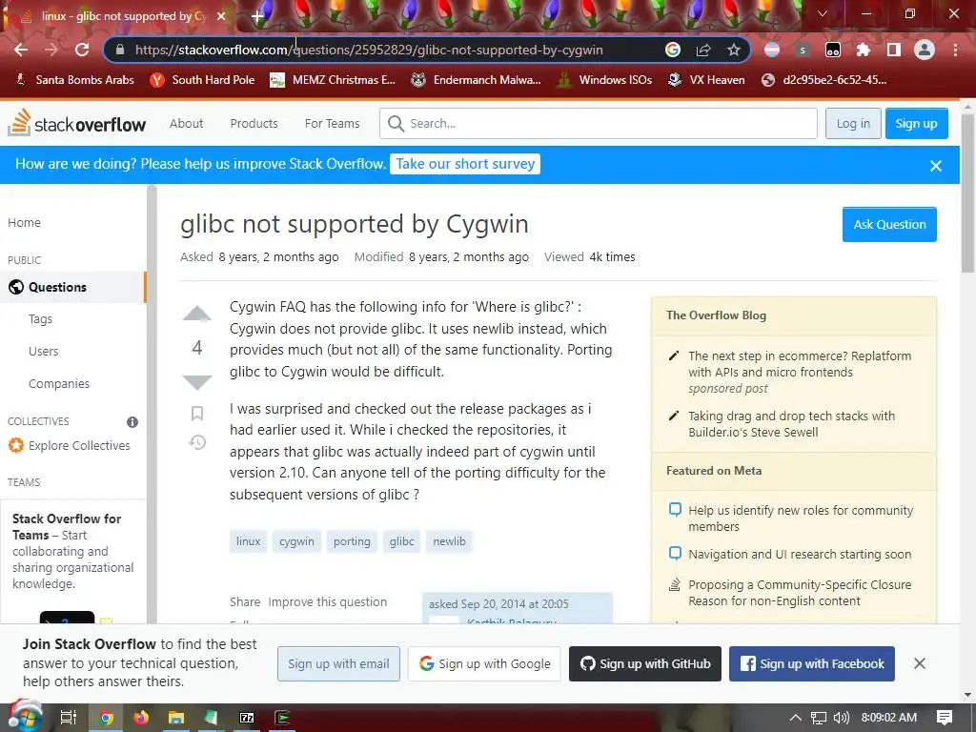
Task: Dismiss the blue survey banner
Action: [x=936, y=166]
